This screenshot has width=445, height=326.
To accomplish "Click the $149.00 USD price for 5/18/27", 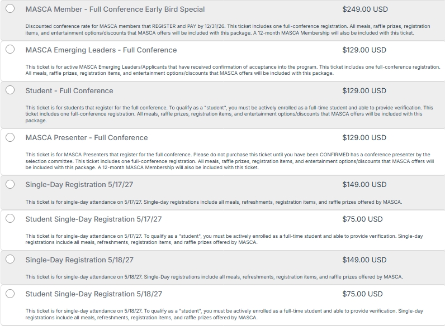I will pyautogui.click(x=364, y=260).
